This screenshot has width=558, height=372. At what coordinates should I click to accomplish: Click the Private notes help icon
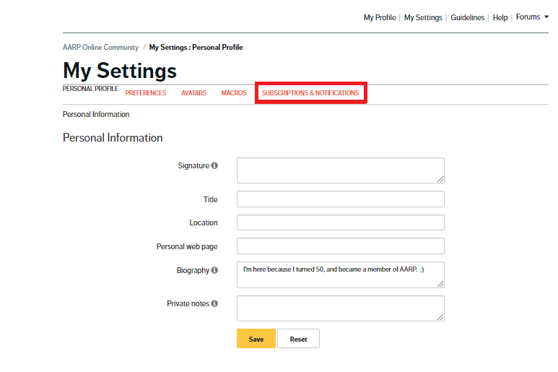[x=214, y=303]
